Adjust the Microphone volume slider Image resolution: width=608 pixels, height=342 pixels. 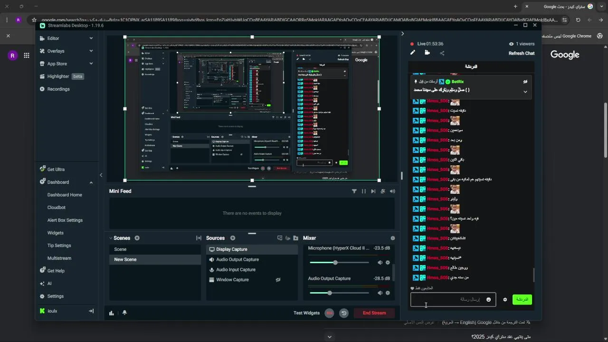click(x=339, y=263)
